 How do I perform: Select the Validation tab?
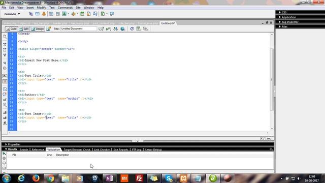53,149
